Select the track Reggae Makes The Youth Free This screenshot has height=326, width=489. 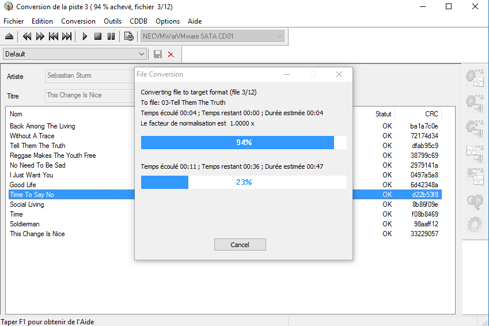[x=53, y=156]
